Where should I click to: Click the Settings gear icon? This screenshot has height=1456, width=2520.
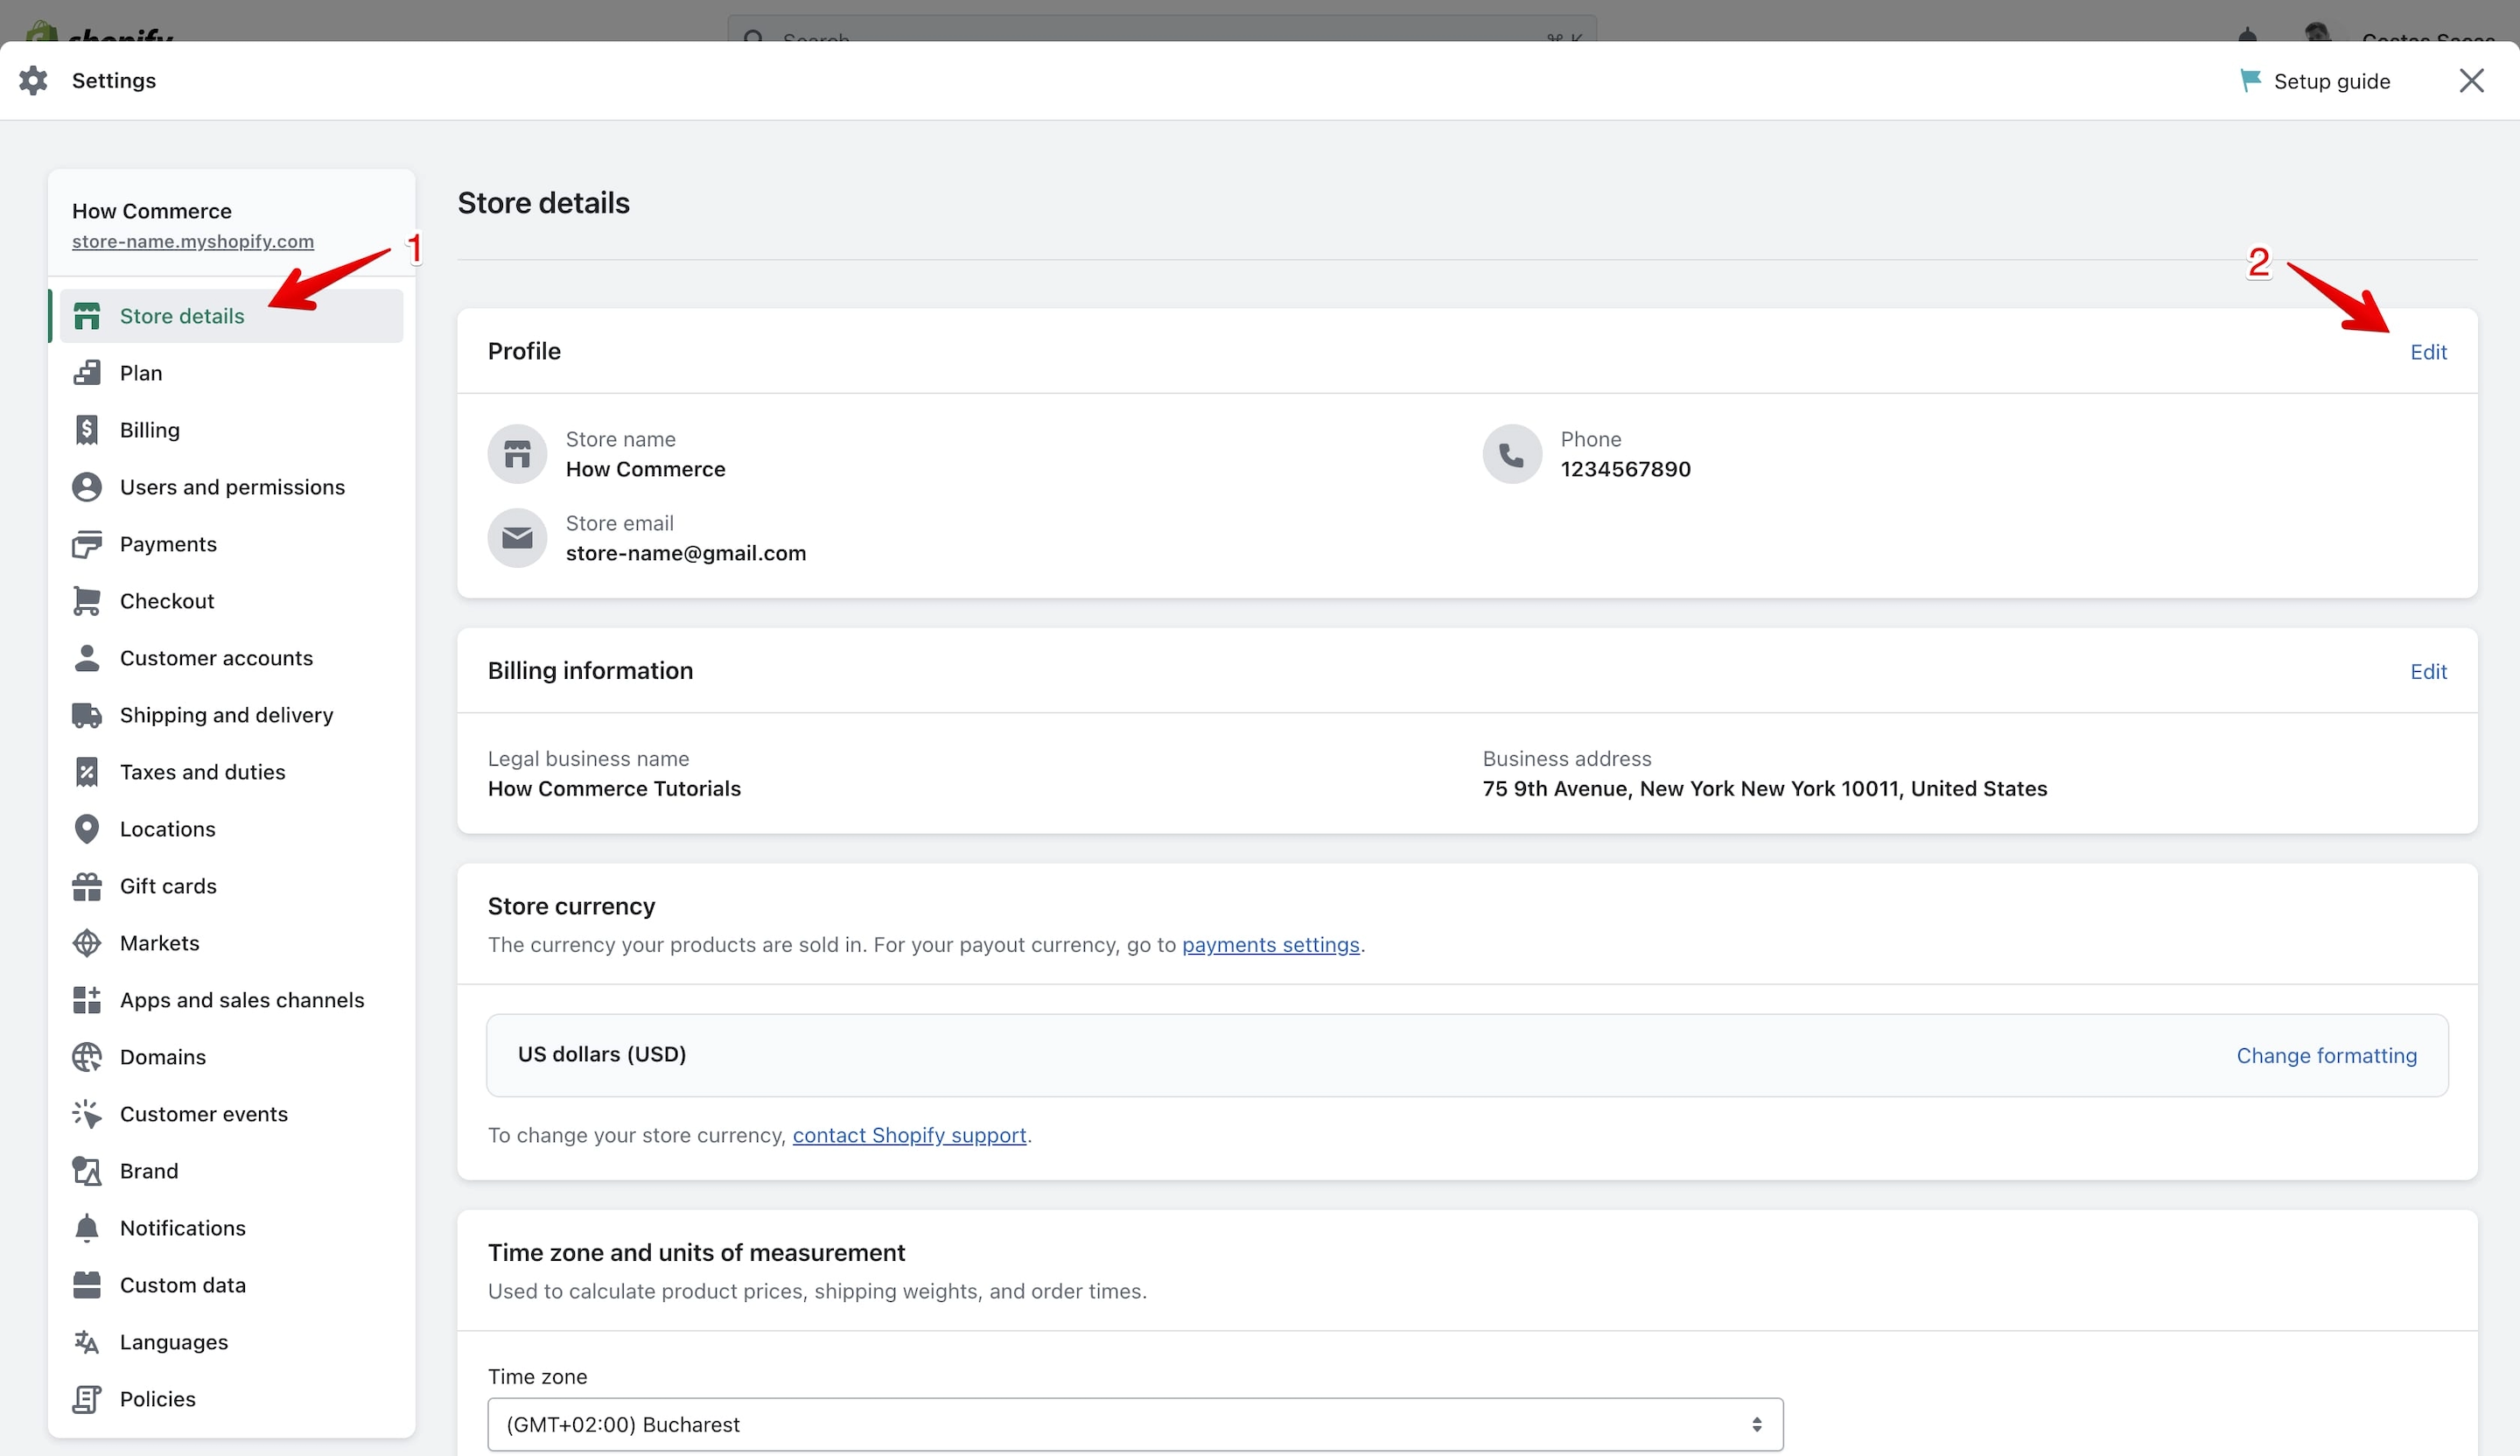point(33,81)
